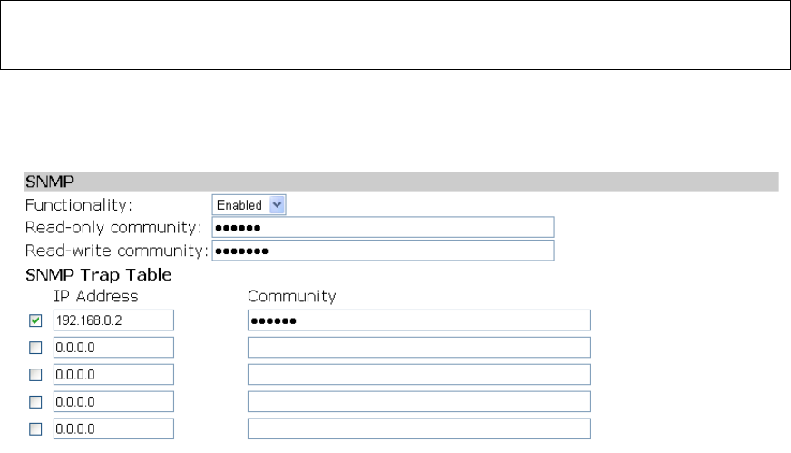Enable the third trap table row checkbox
The height and width of the screenshot is (453, 791).
coord(35,375)
